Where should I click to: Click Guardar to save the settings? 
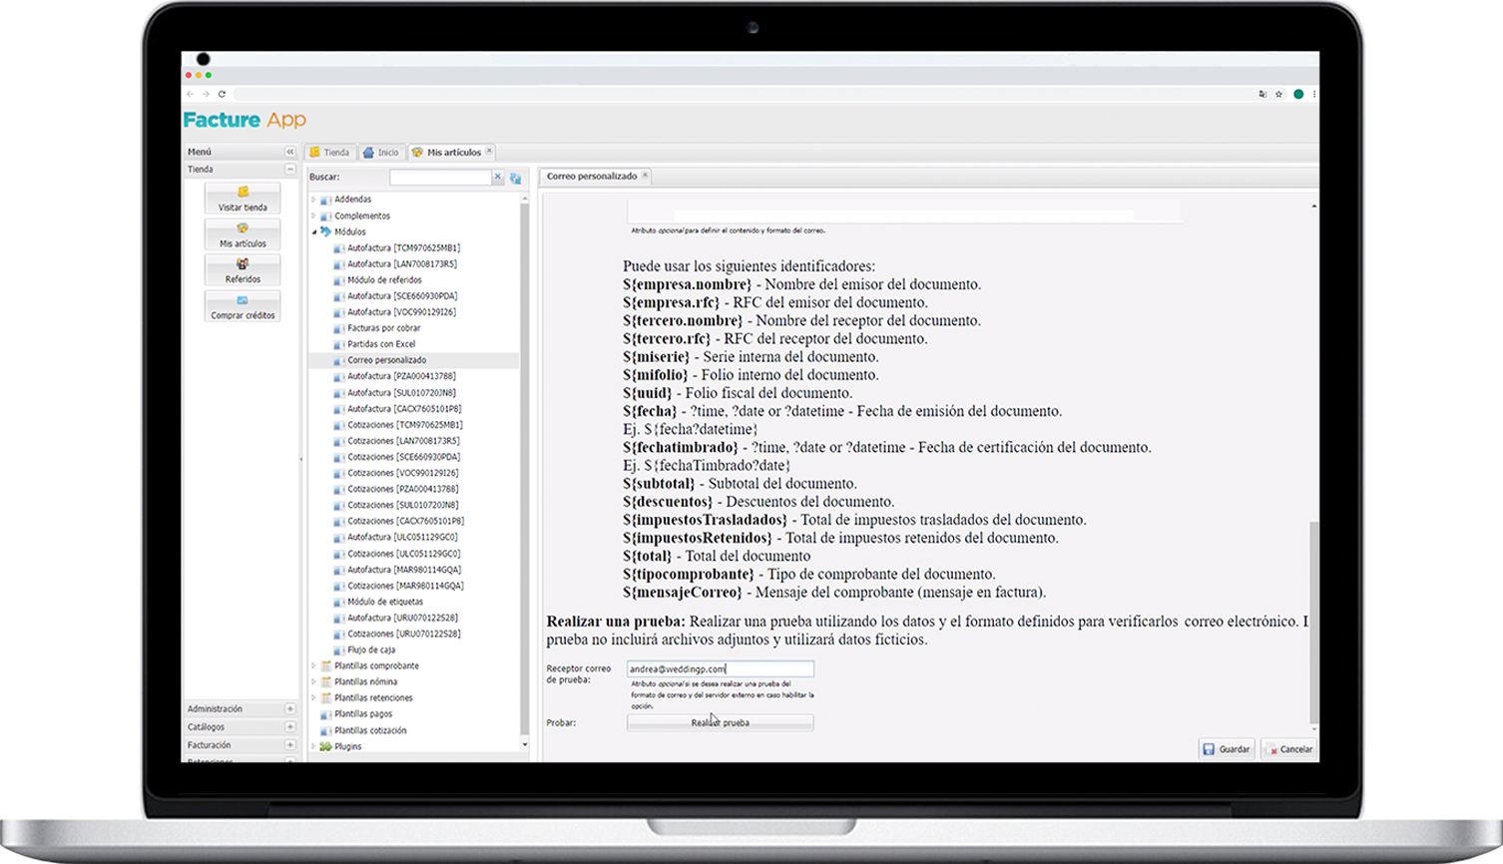1227,749
